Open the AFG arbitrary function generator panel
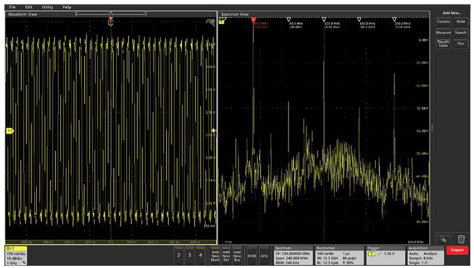 pos(264,255)
